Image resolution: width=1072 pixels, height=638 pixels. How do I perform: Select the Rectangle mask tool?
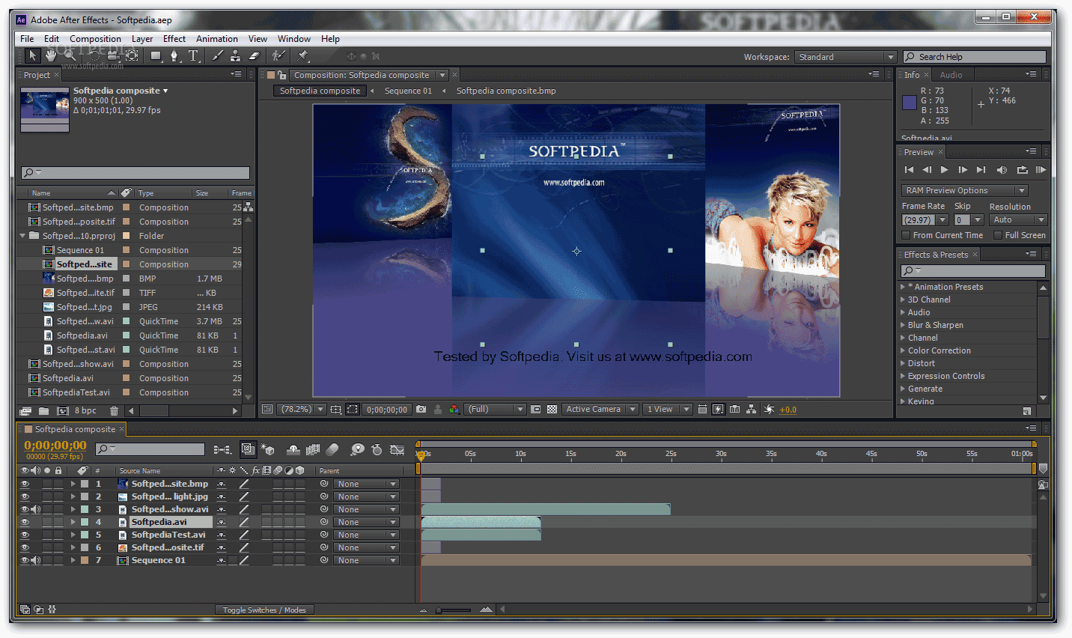point(156,55)
